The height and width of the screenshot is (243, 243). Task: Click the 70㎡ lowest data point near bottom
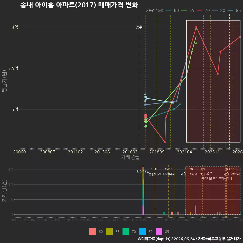click(x=165, y=142)
